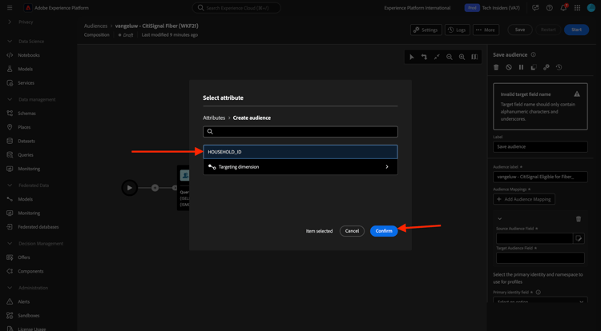Open the Primary identity field dropdown
The width and height of the screenshot is (601, 331).
click(x=540, y=301)
